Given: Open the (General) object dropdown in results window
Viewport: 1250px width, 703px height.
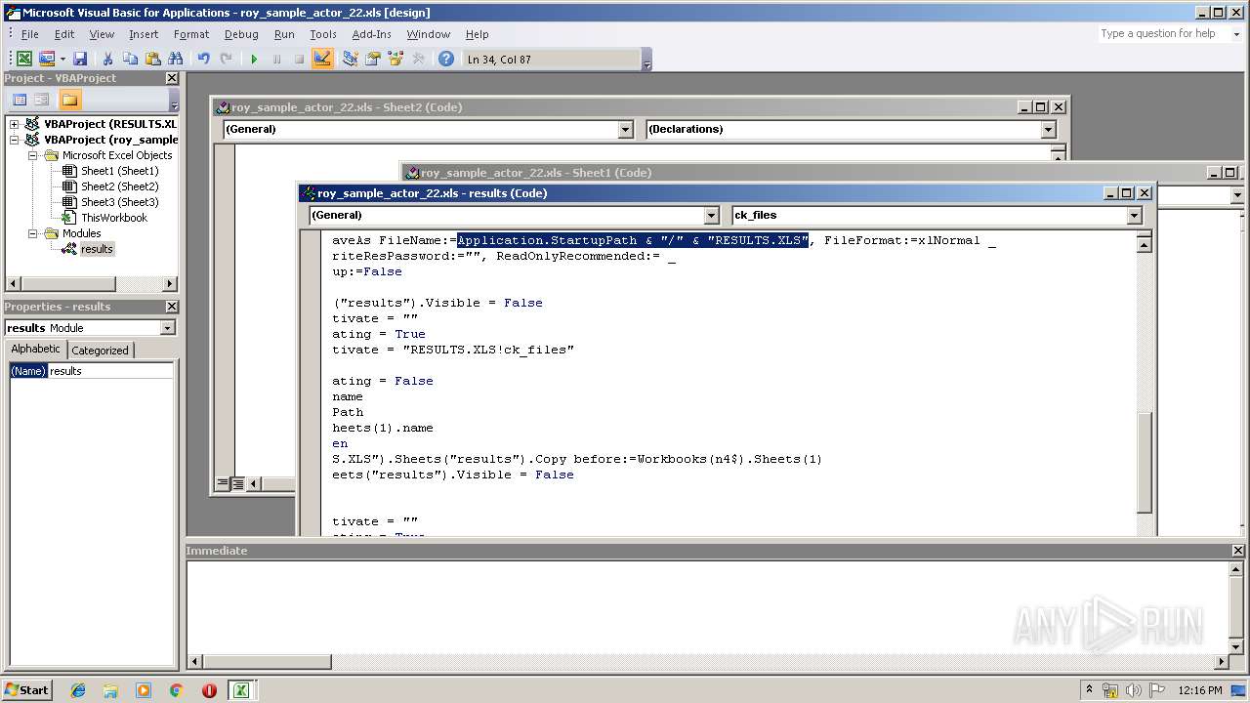Looking at the screenshot, I should [711, 215].
